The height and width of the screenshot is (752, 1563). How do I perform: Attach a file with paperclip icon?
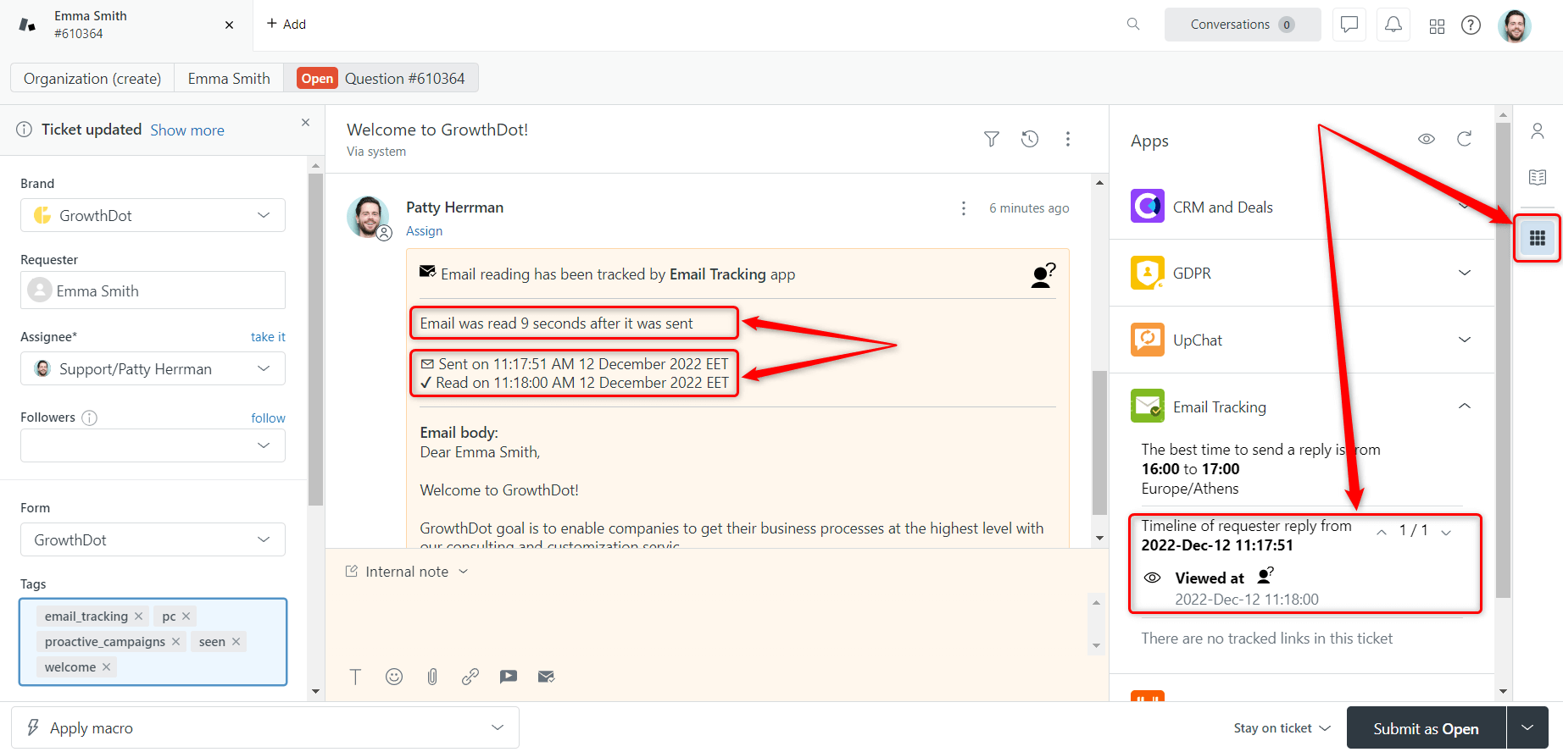(x=432, y=677)
